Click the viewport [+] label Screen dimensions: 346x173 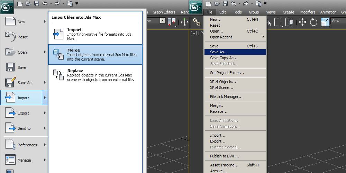tap(193, 33)
